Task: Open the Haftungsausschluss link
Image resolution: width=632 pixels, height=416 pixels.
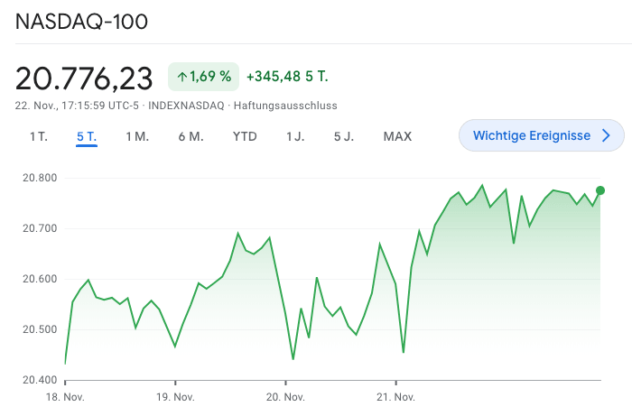Action: [285, 106]
